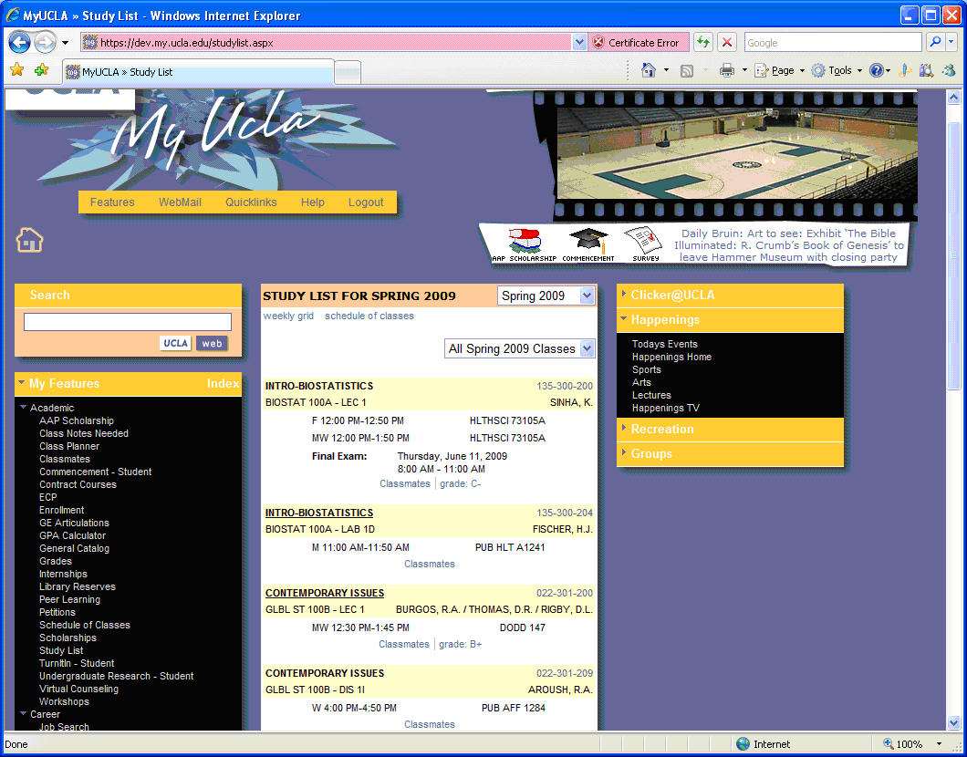Open the Spring 2009 term dropdown
Screen dimensions: 967x757
(x=546, y=296)
